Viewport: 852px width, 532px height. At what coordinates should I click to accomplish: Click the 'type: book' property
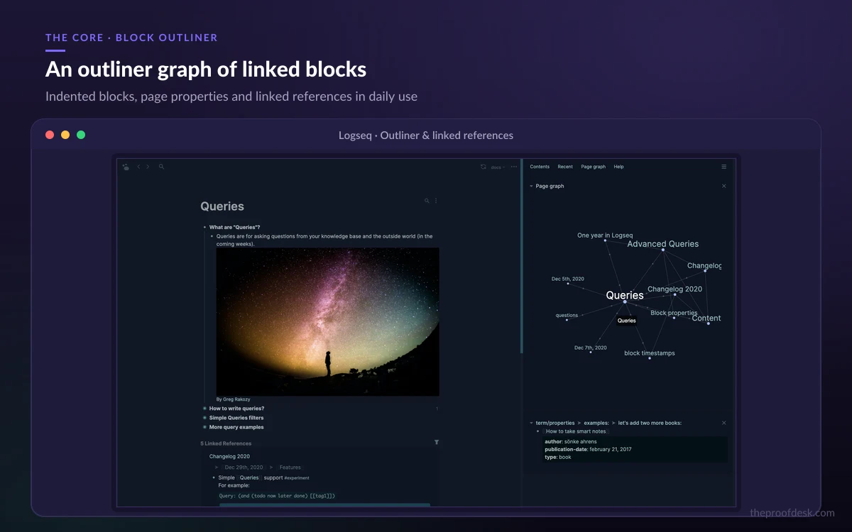click(x=558, y=458)
